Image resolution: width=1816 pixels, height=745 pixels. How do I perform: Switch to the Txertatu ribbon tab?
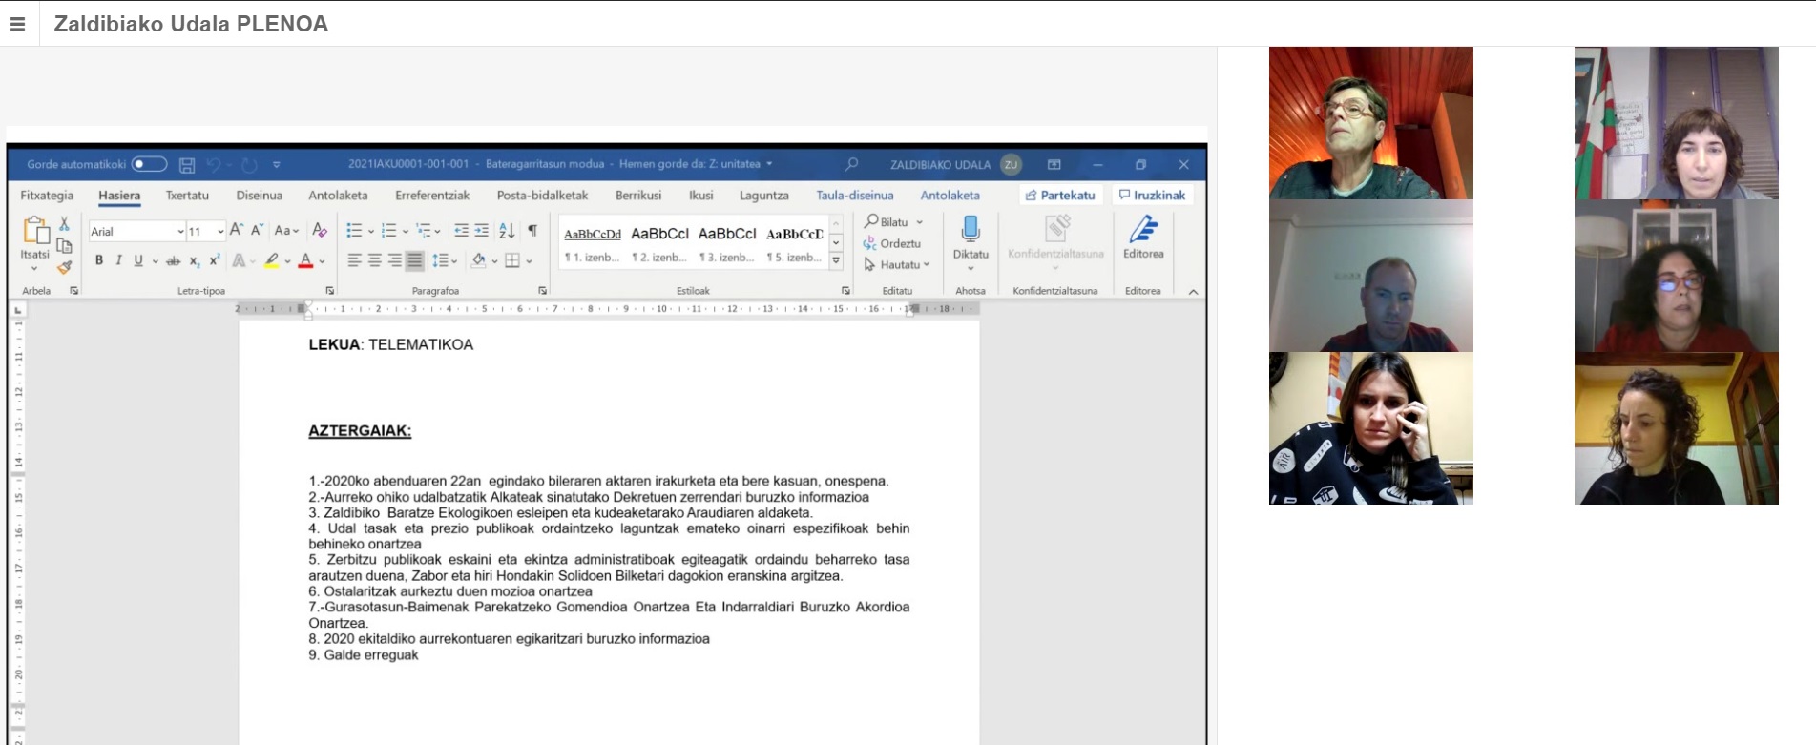187,196
